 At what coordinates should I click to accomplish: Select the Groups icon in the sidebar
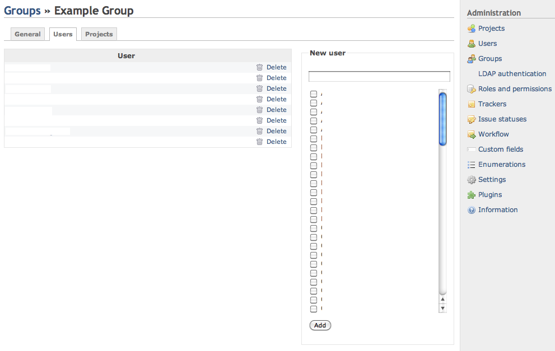(x=472, y=58)
